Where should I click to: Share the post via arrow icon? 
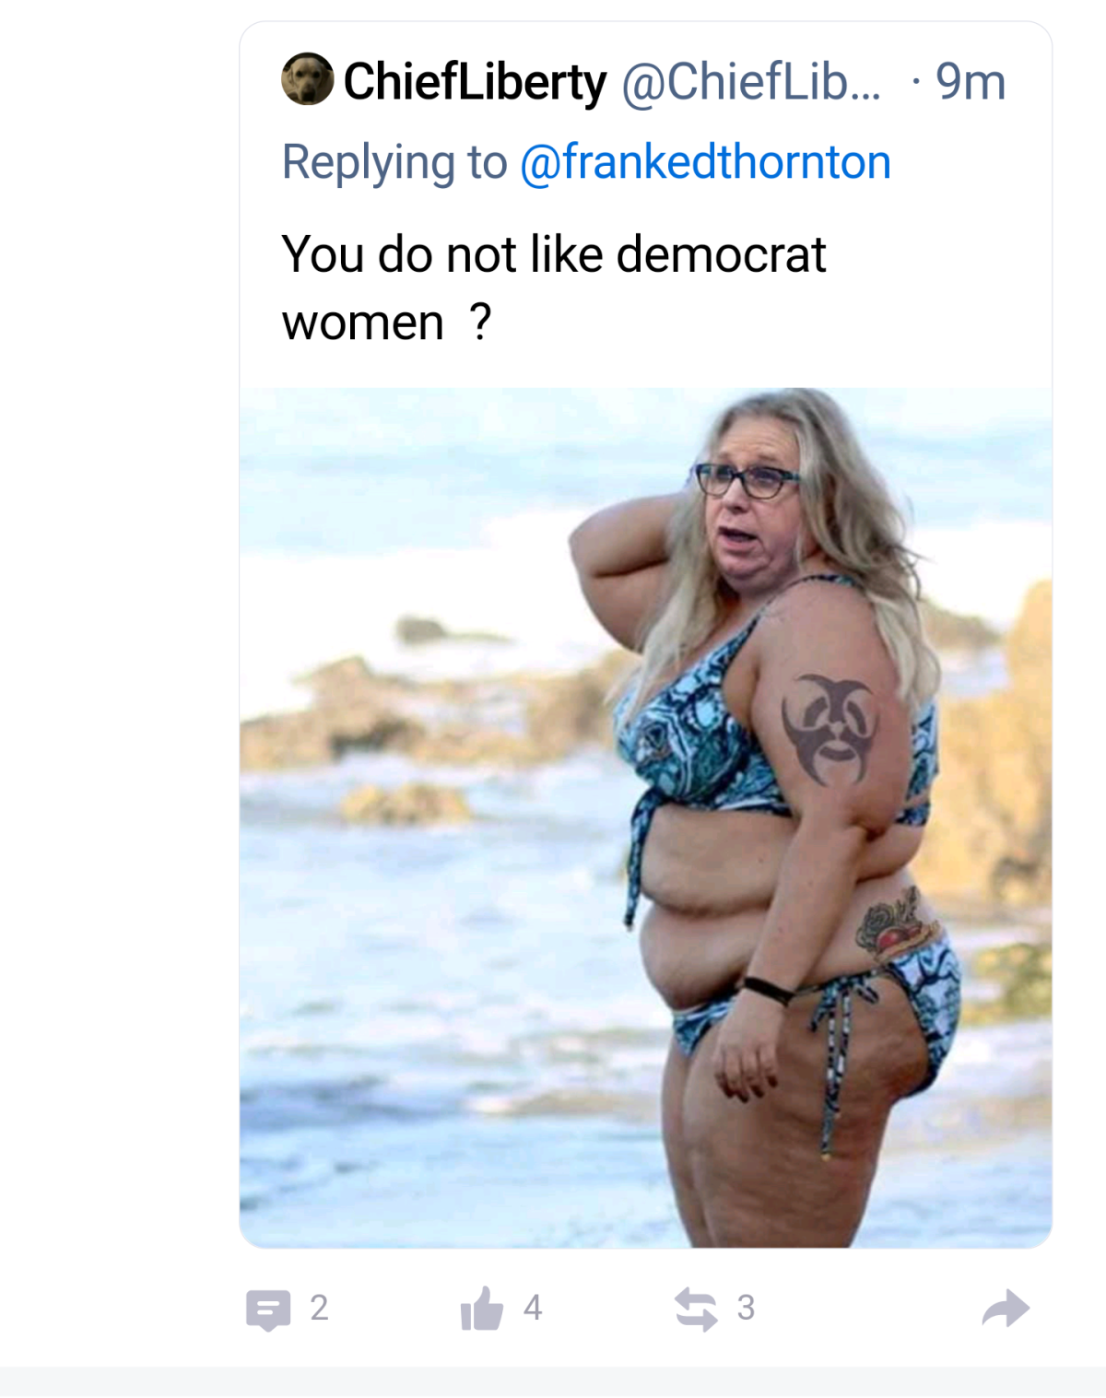(x=1006, y=1308)
